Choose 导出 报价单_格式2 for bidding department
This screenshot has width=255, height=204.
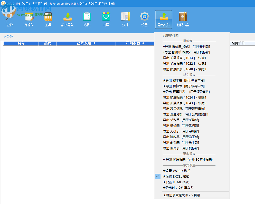point(186,52)
